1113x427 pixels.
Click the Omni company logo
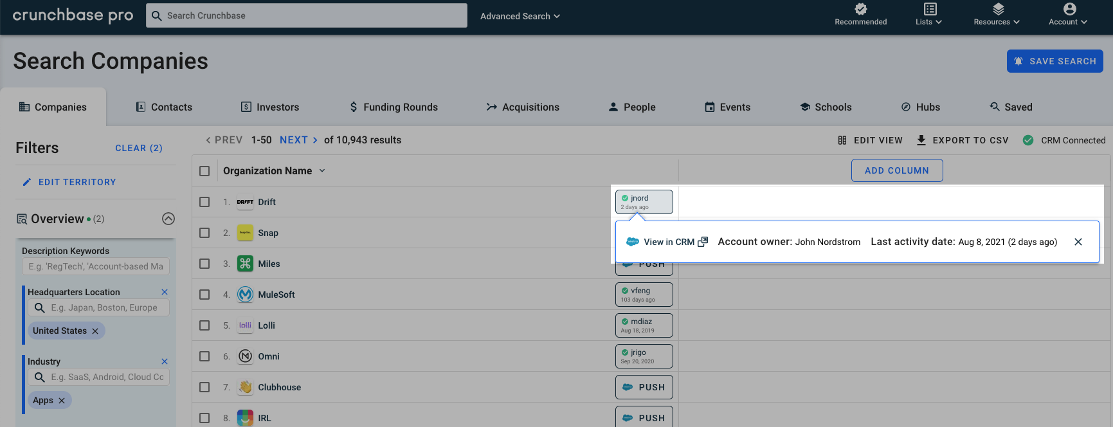pos(245,356)
